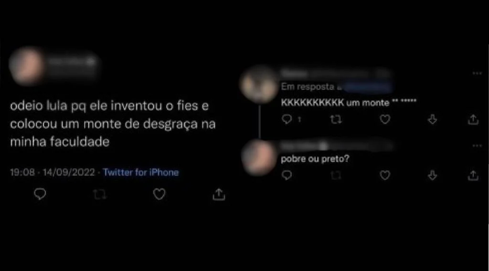This screenshot has height=271, width=489.
Task: Reply to the 'pobre ou preto?' tweet
Action: [x=287, y=176]
